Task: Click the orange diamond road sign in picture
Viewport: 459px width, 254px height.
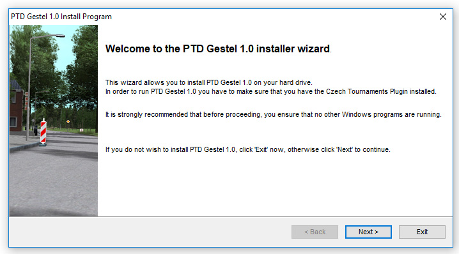Action: coord(68,122)
